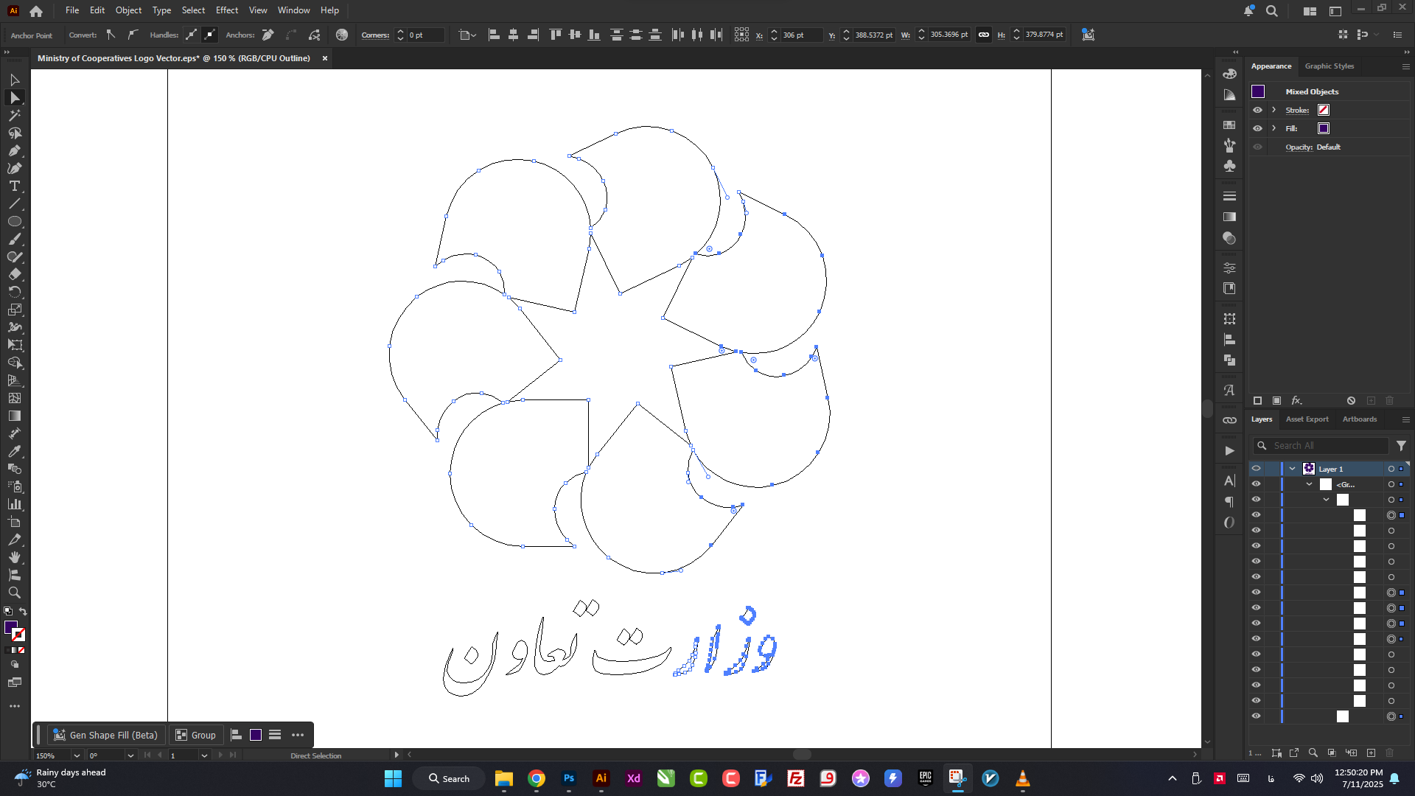The height and width of the screenshot is (796, 1415).
Task: Toggle Opacity visibility in Appearance panel
Action: [x=1257, y=147]
